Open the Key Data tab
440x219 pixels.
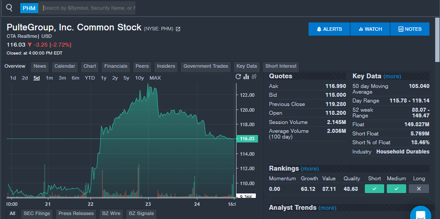(x=247, y=66)
